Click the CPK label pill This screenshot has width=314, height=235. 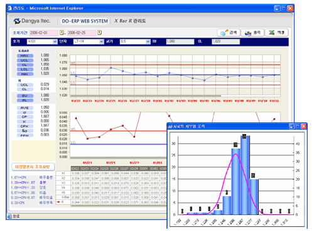[x=25, y=126]
